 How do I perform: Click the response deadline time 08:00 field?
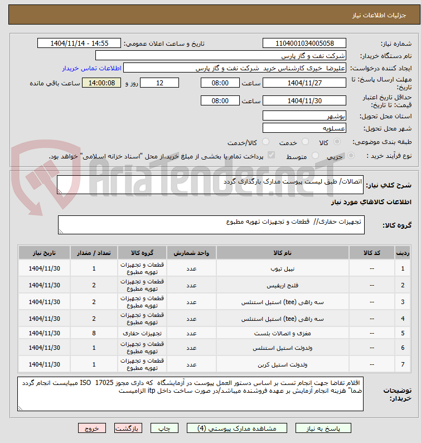coord(220,83)
